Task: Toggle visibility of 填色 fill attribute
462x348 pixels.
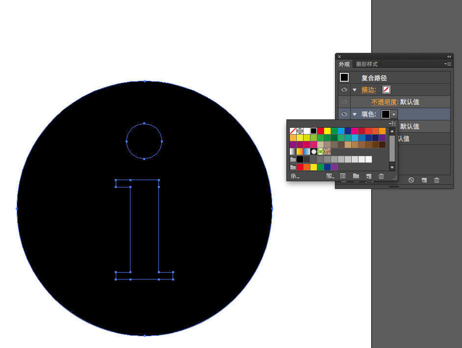Action: (x=344, y=114)
